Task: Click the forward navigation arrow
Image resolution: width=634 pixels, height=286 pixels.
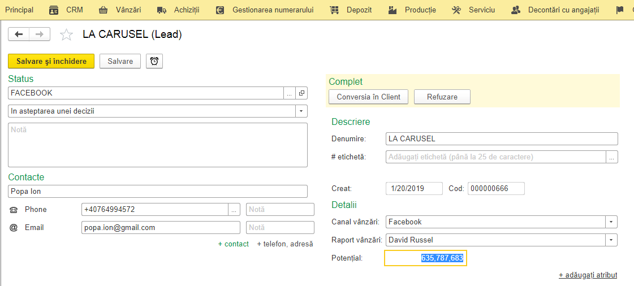Action: (40, 34)
